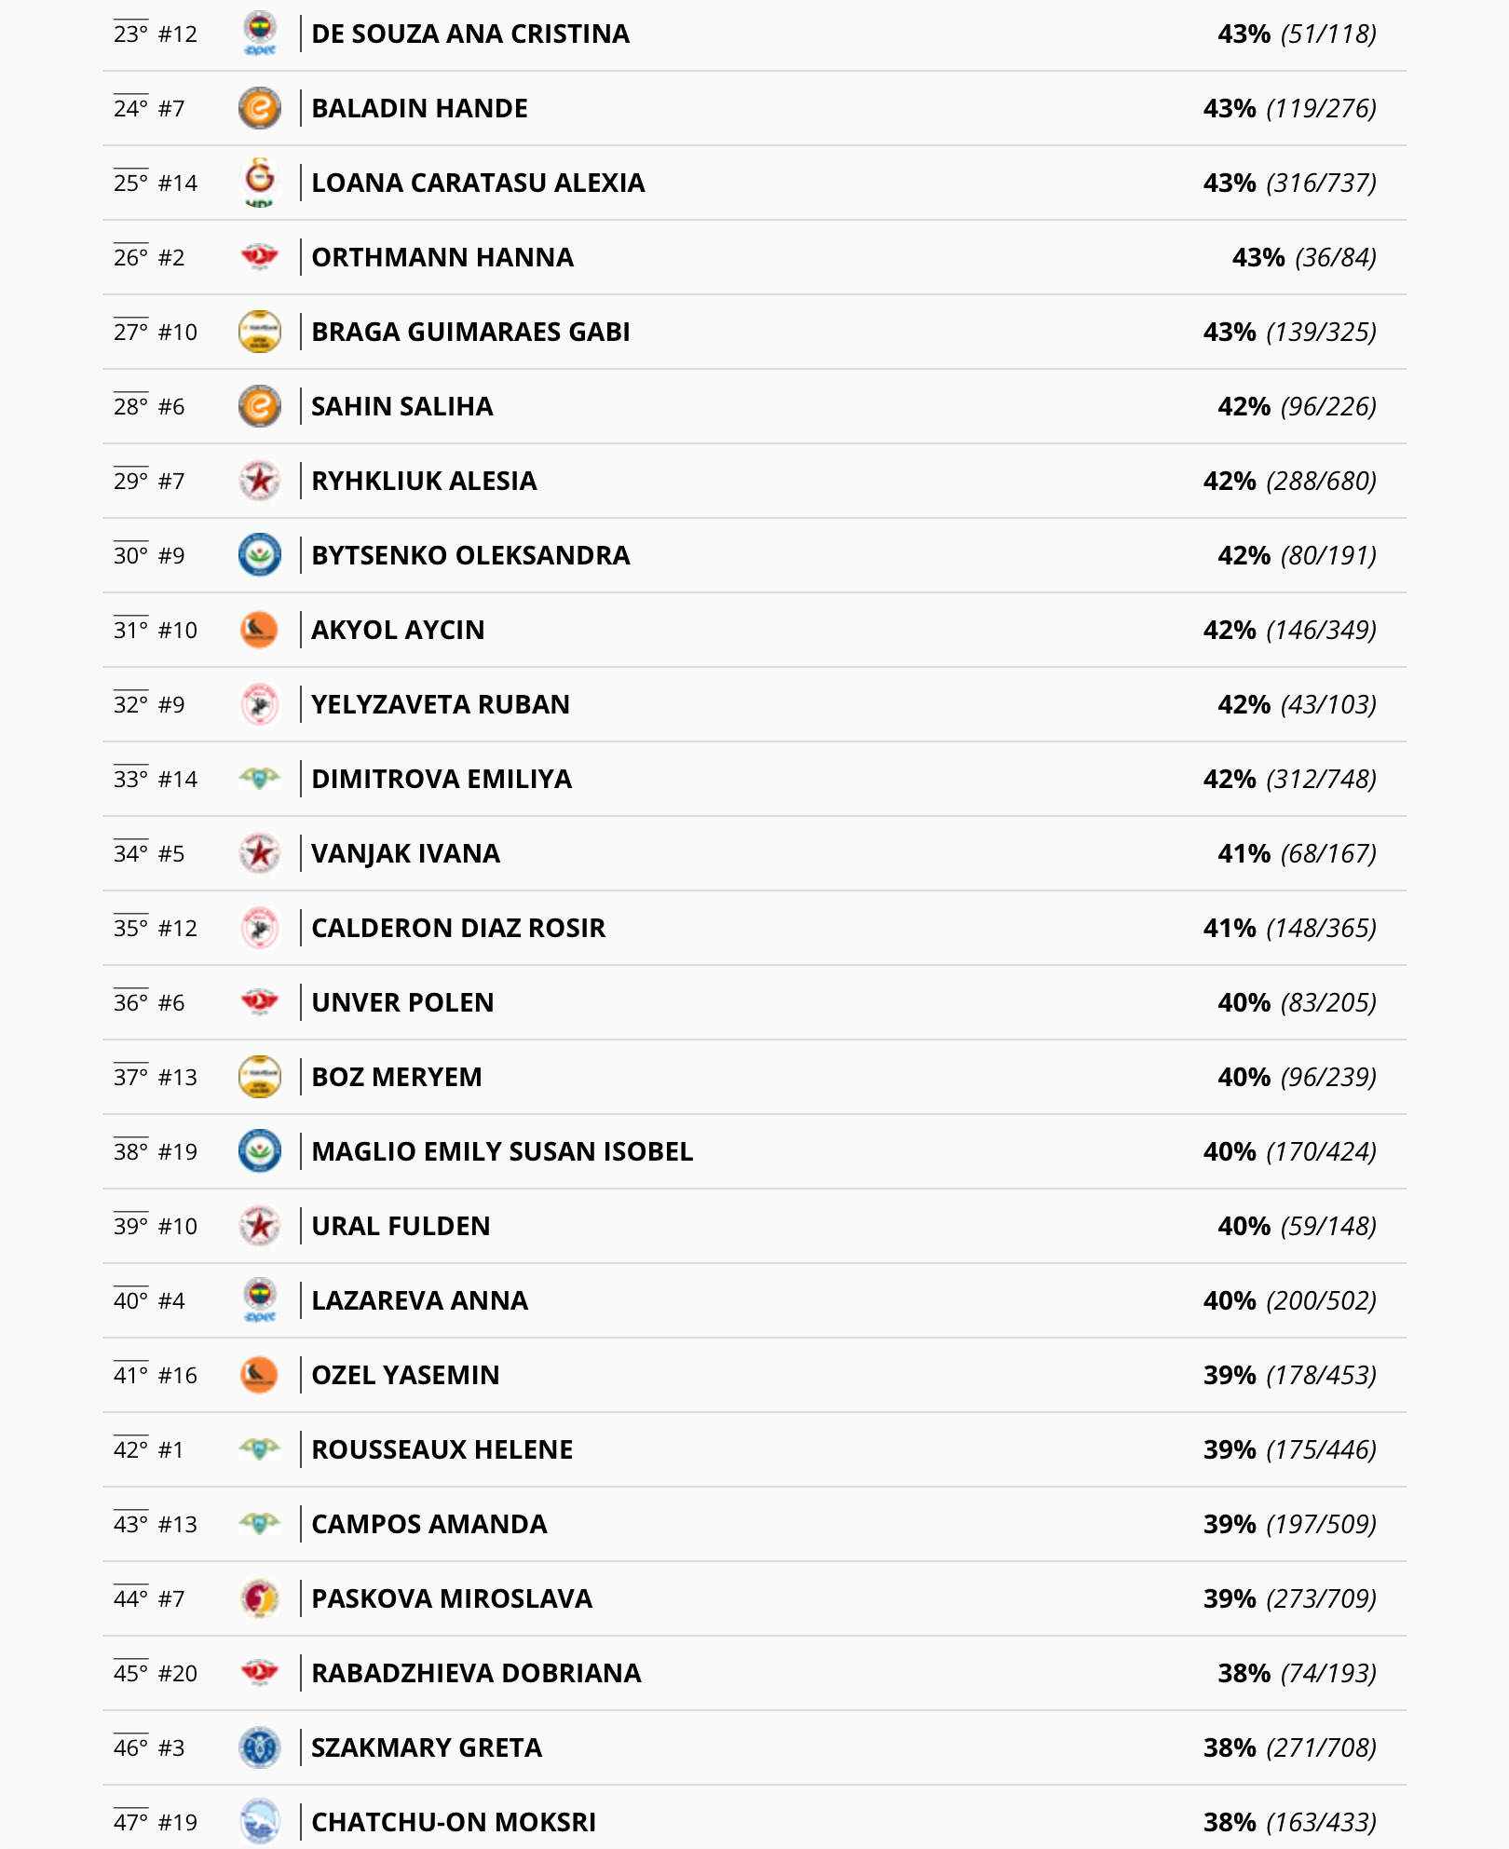This screenshot has height=1849, width=1509.
Task: Click the green winged logo next to Dimitrova Emiliya
Action: (x=260, y=779)
